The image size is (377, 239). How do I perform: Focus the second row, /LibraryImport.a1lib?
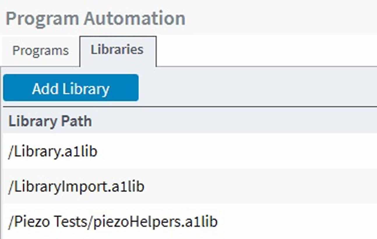click(76, 187)
